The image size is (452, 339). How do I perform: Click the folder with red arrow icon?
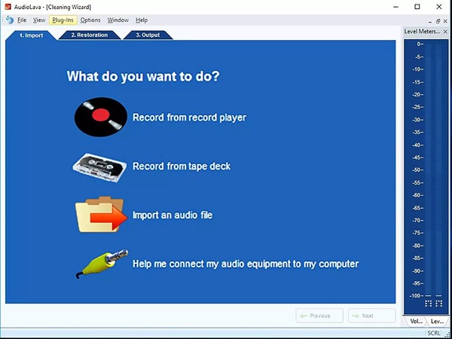click(101, 215)
